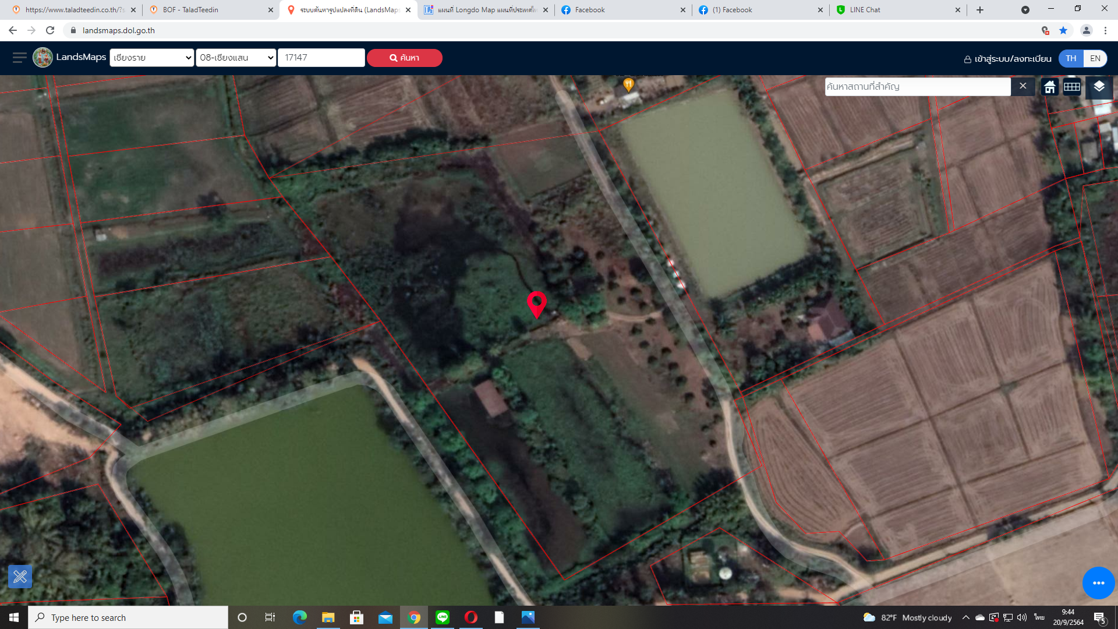Click the red parcel location pin
1118x629 pixels.
point(536,304)
